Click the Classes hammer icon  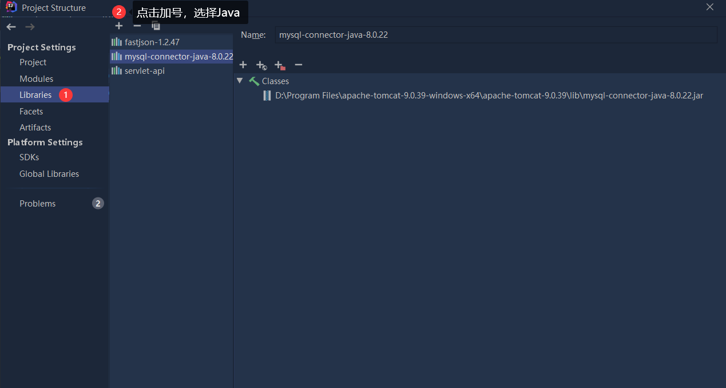(x=254, y=81)
